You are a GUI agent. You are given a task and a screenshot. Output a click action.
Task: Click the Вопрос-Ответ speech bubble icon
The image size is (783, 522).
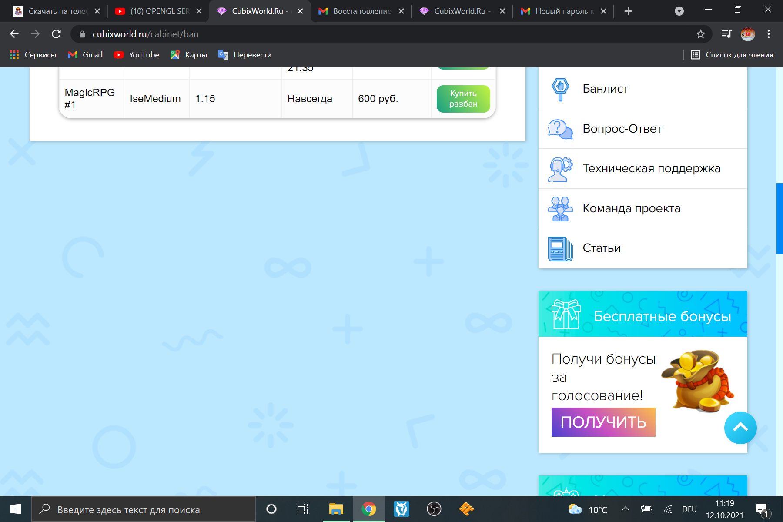560,129
